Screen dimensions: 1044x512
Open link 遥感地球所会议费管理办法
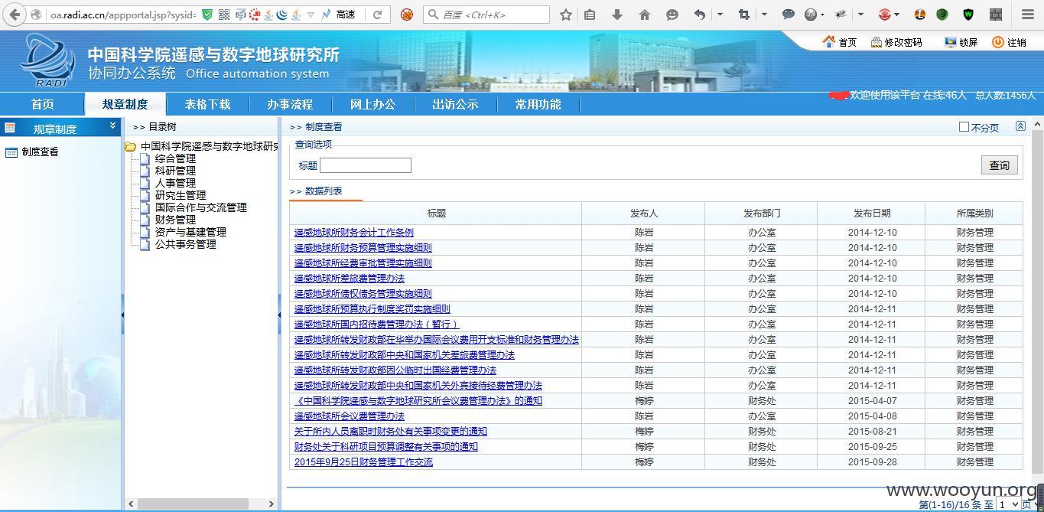coord(350,416)
